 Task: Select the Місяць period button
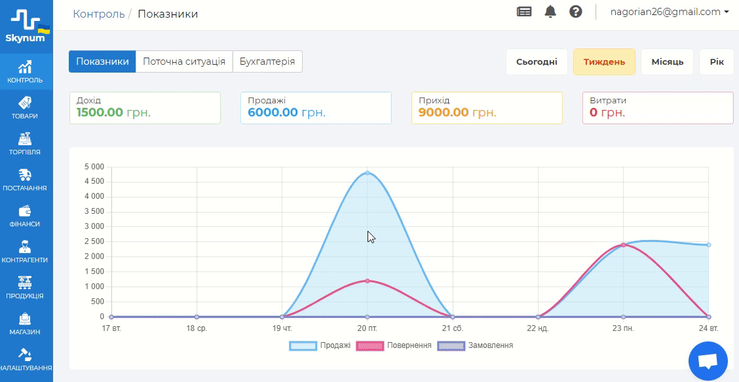[667, 62]
